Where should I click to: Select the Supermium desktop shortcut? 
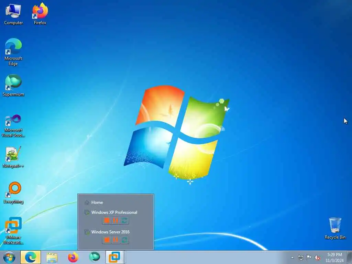click(x=13, y=85)
